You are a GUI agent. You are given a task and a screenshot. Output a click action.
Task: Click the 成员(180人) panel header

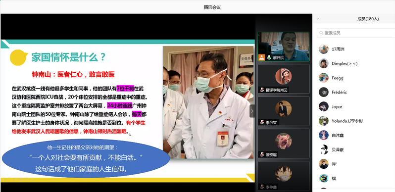368,19
